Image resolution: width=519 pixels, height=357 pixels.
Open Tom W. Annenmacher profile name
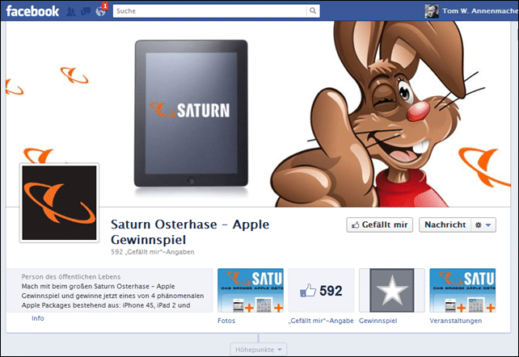[480, 11]
